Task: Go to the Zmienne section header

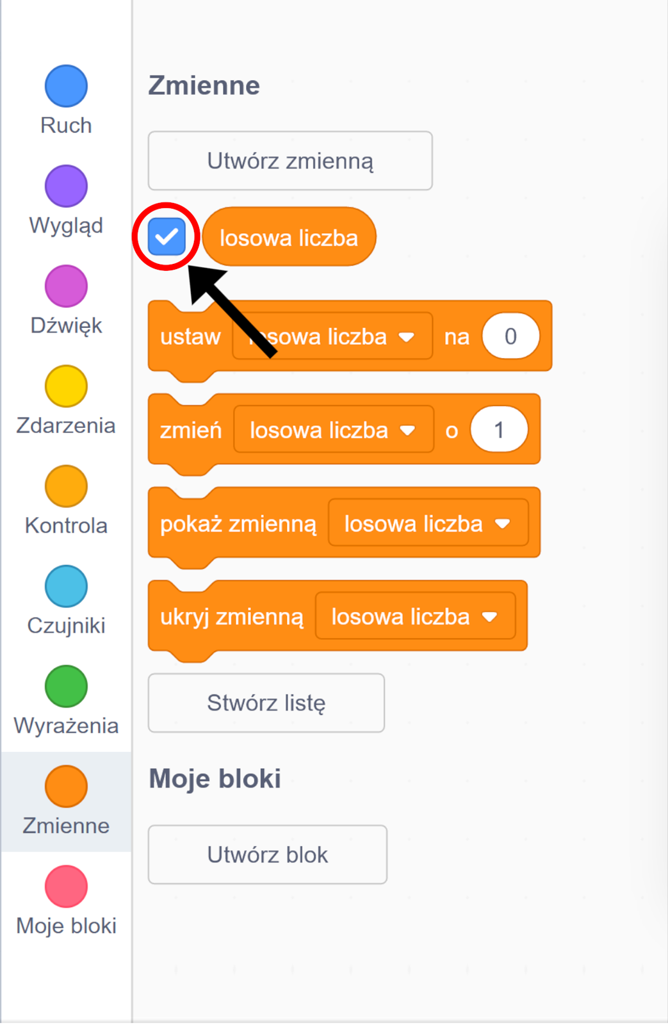Action: click(x=204, y=85)
